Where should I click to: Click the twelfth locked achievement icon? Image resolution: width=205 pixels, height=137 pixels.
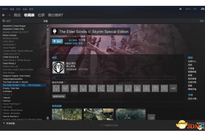pos(155,88)
